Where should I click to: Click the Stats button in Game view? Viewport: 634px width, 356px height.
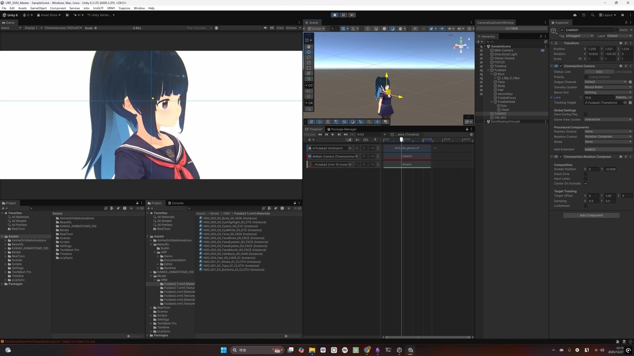(280, 28)
